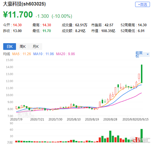Select the MA20 moving average legend
Viewport: 152px width, 145px height.
(x=65, y=54)
